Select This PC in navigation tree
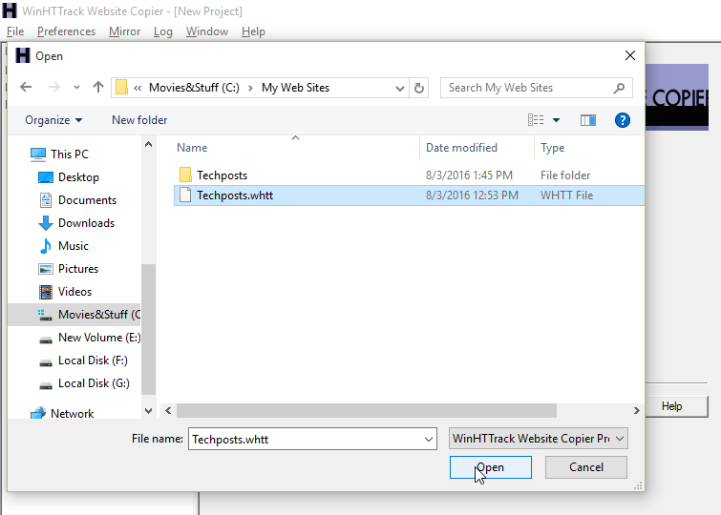This screenshot has height=515, width=721. tap(70, 154)
